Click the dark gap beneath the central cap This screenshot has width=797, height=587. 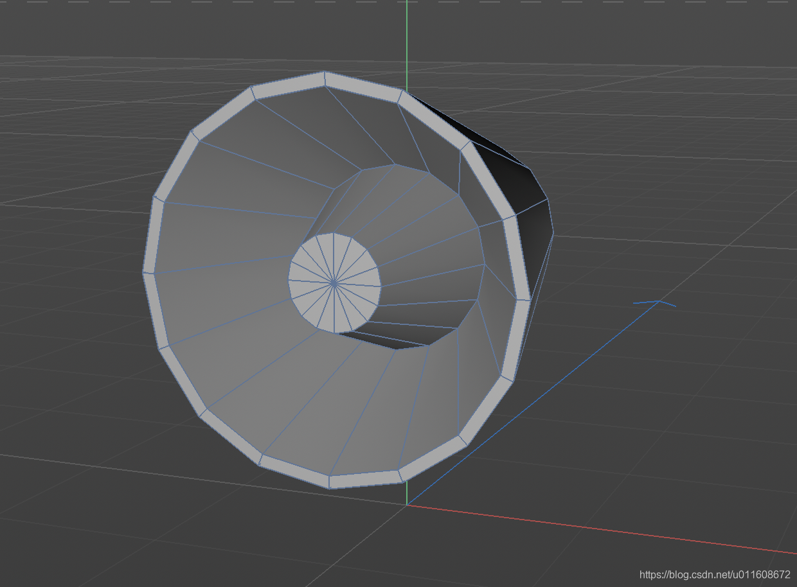click(x=398, y=336)
